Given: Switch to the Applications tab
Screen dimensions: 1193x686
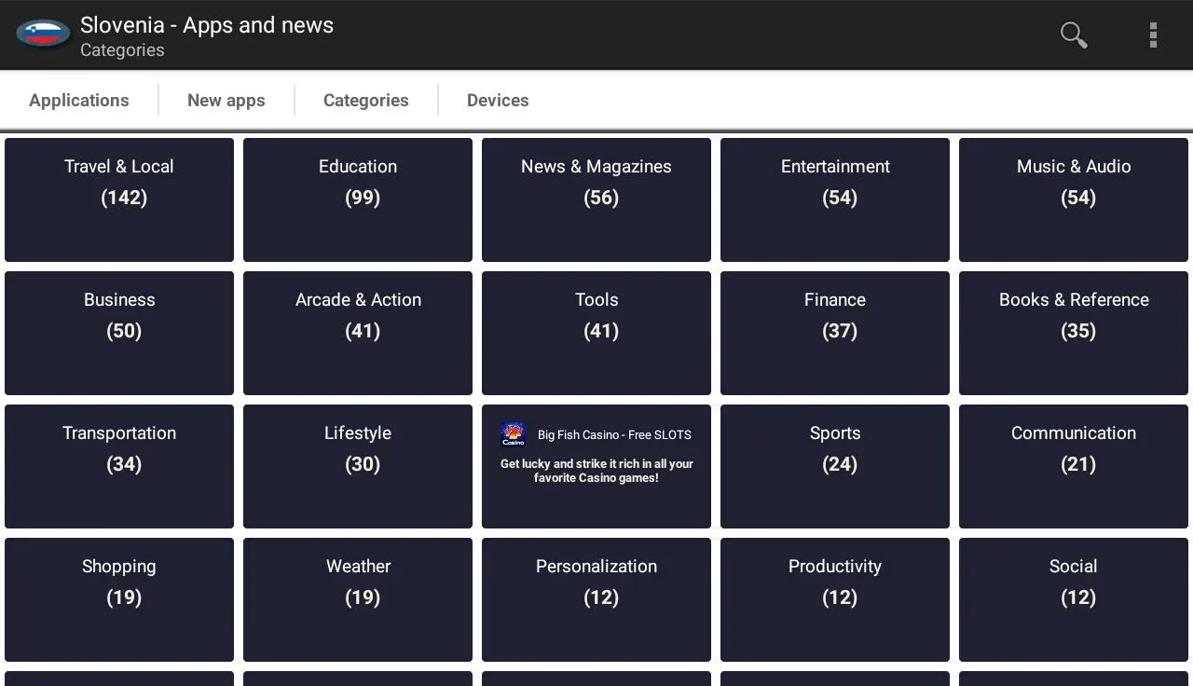Looking at the screenshot, I should pos(79,100).
